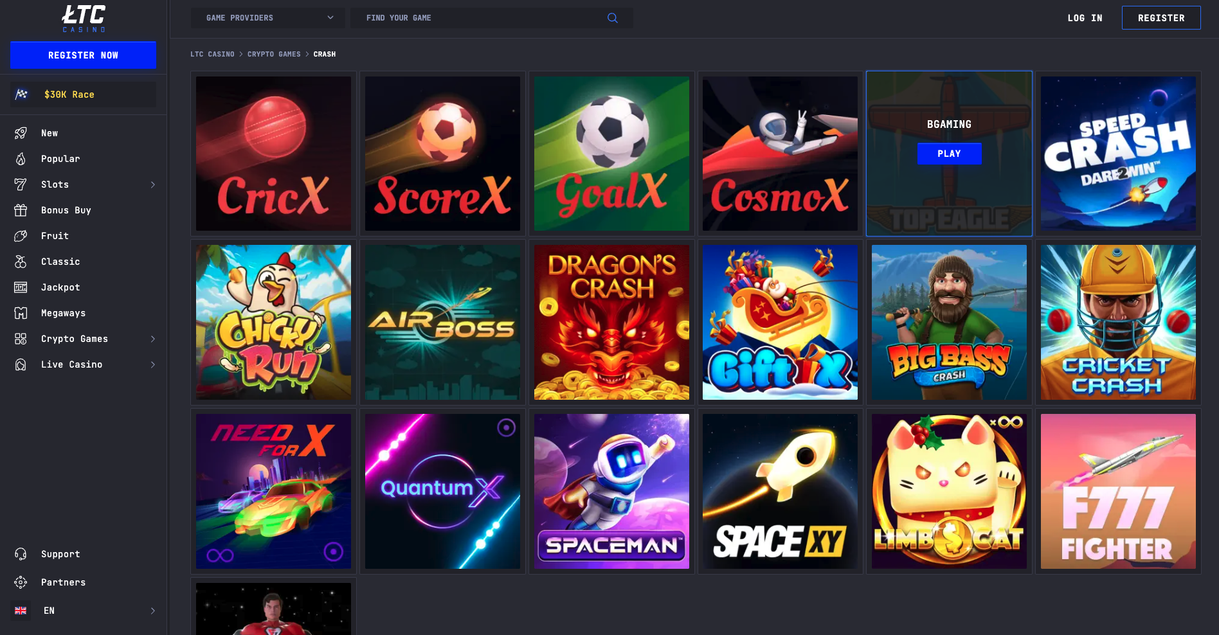The image size is (1219, 635).
Task: Click the Classic cherries icon
Action: pos(21,262)
